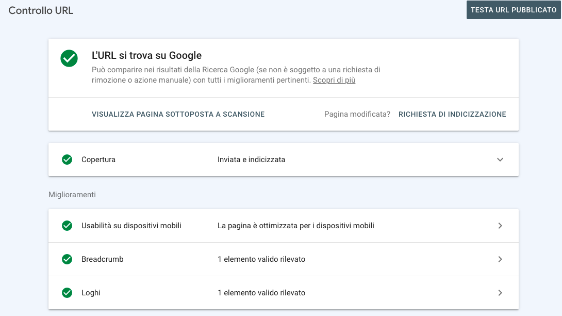The width and height of the screenshot is (562, 316).
Task: Request indexing with RICHIESTA DI INDICIZZAZIONE
Action: 452,114
